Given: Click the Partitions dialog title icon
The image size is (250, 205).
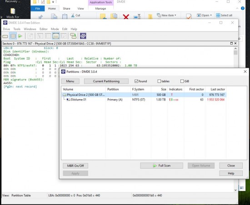Looking at the screenshot, I should [63, 71].
